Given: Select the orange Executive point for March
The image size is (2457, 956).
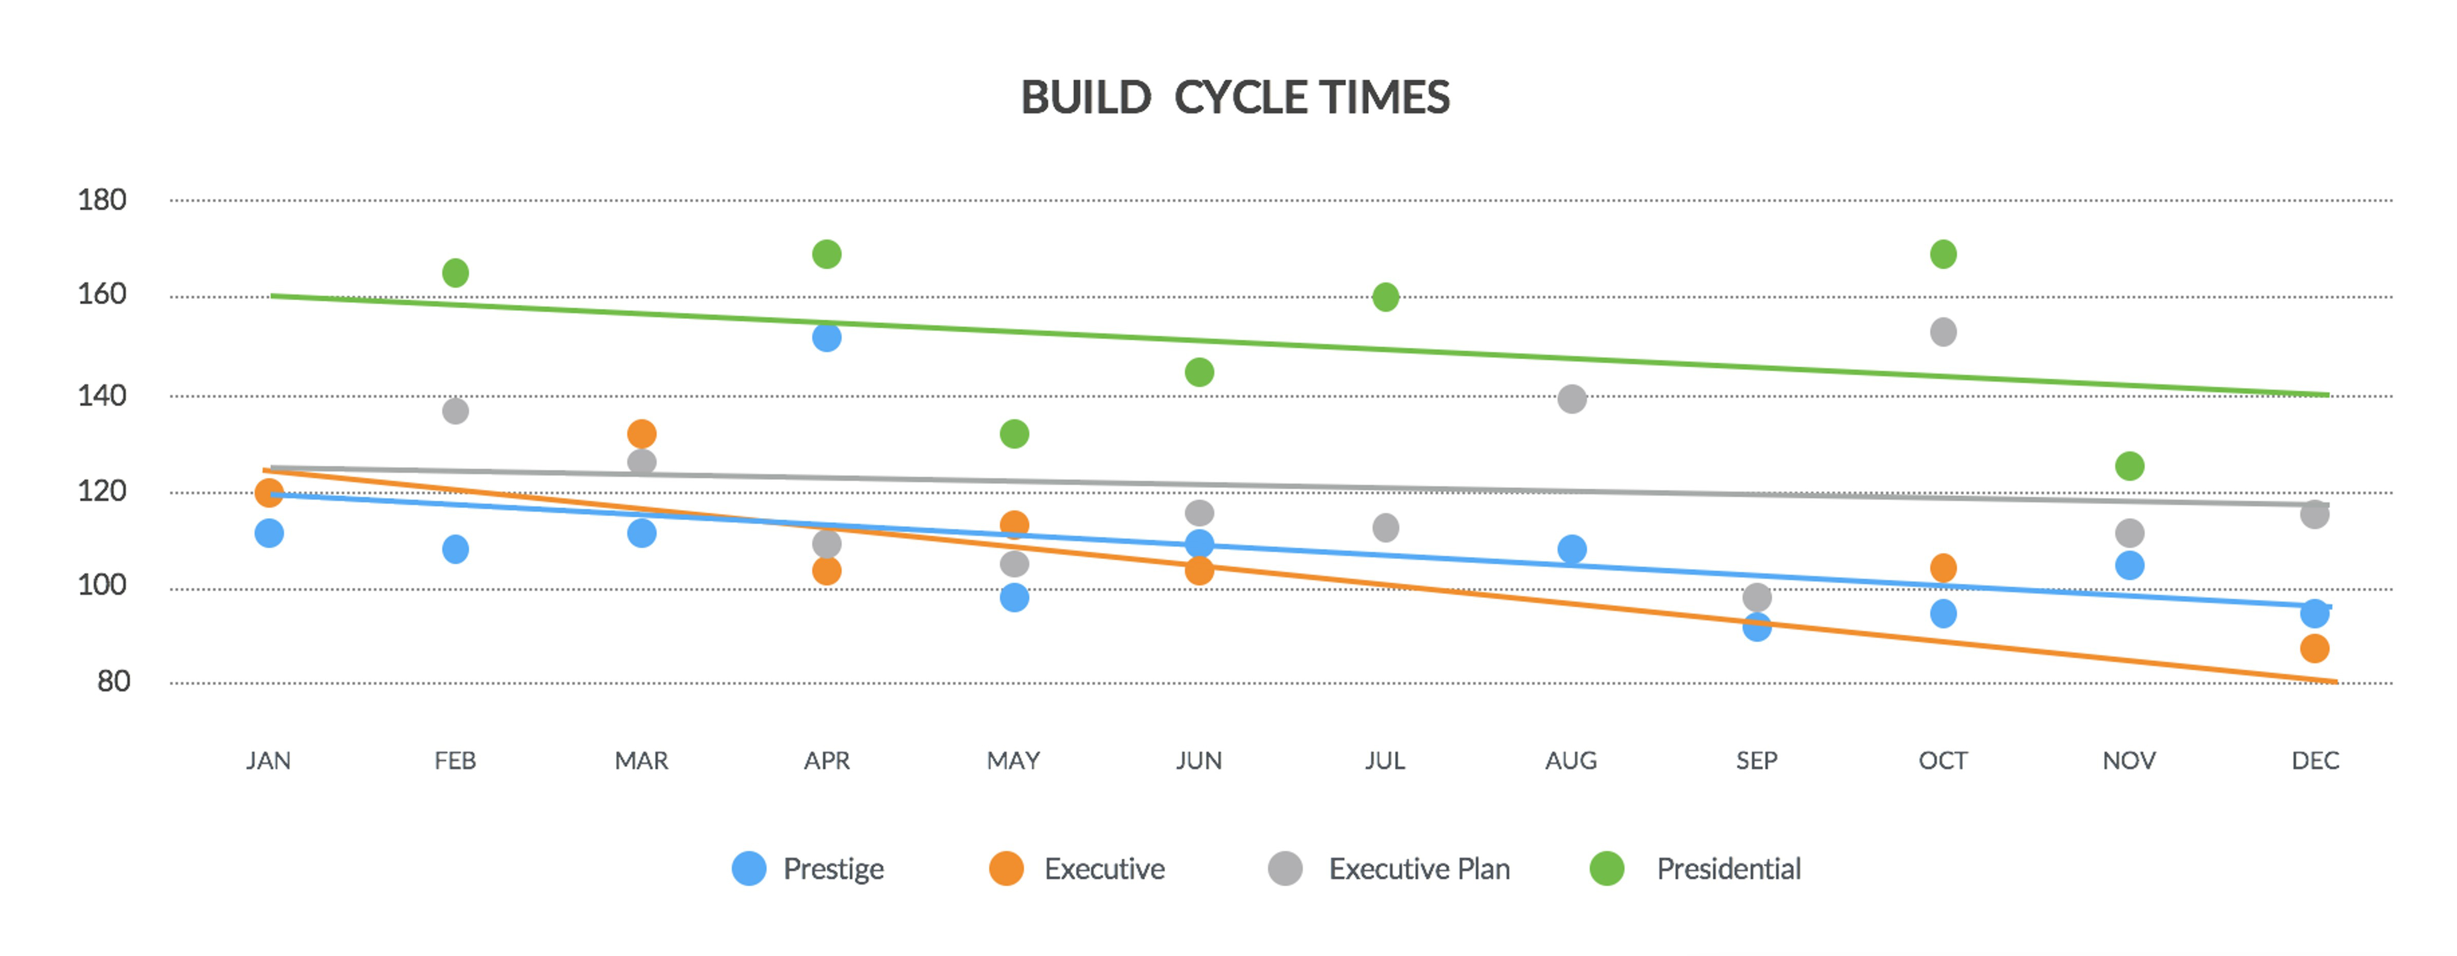Looking at the screenshot, I should [642, 434].
